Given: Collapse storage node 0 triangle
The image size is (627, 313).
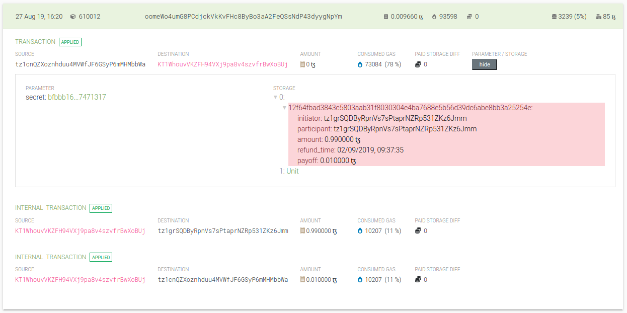Looking at the screenshot, I should 275,97.
